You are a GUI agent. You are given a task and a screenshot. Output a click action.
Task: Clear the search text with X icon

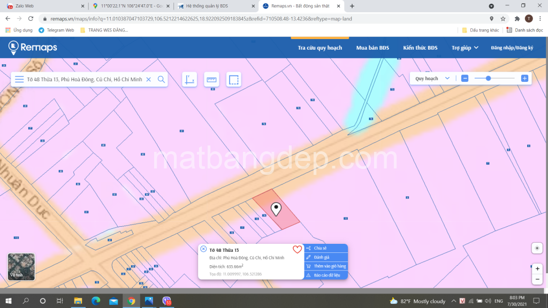(149, 79)
